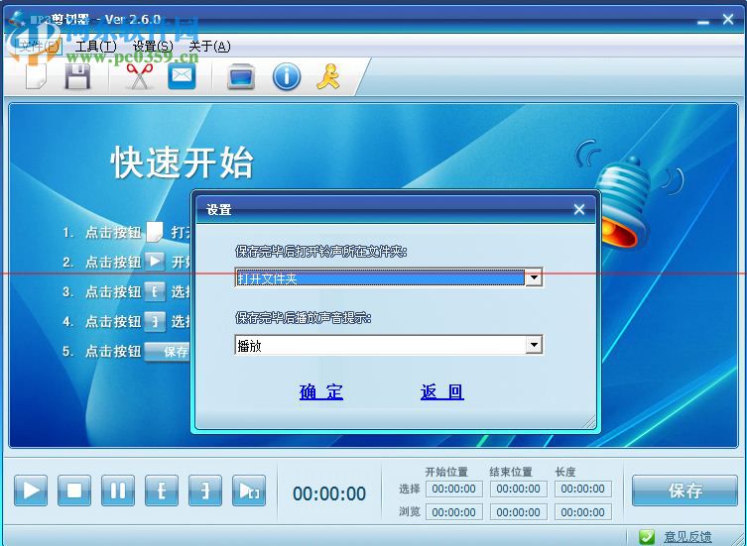Click 选择 row 结束位置 time field
This screenshot has height=546, width=747.
pyautogui.click(x=518, y=489)
